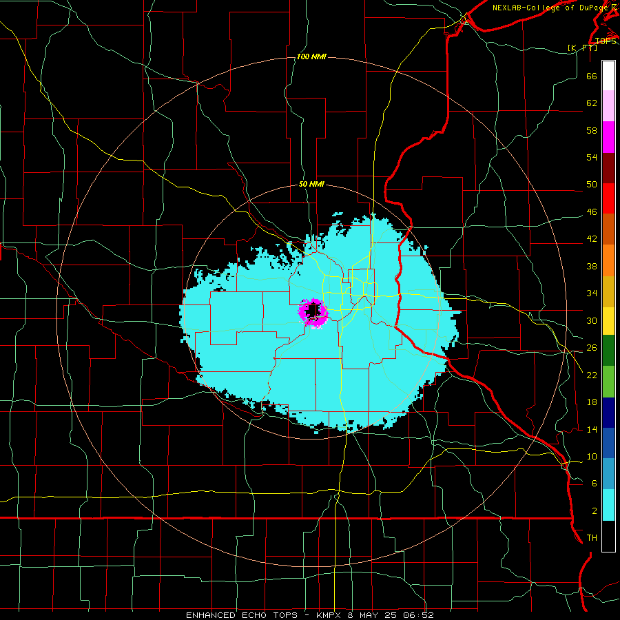The height and width of the screenshot is (620, 620).
Task: Select the dark green 30 kft swatch
Action: click(608, 351)
